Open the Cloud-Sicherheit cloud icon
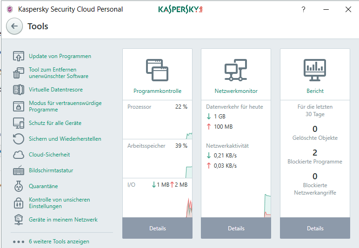Image resolution: width=359 pixels, height=248 pixels. [x=19, y=155]
